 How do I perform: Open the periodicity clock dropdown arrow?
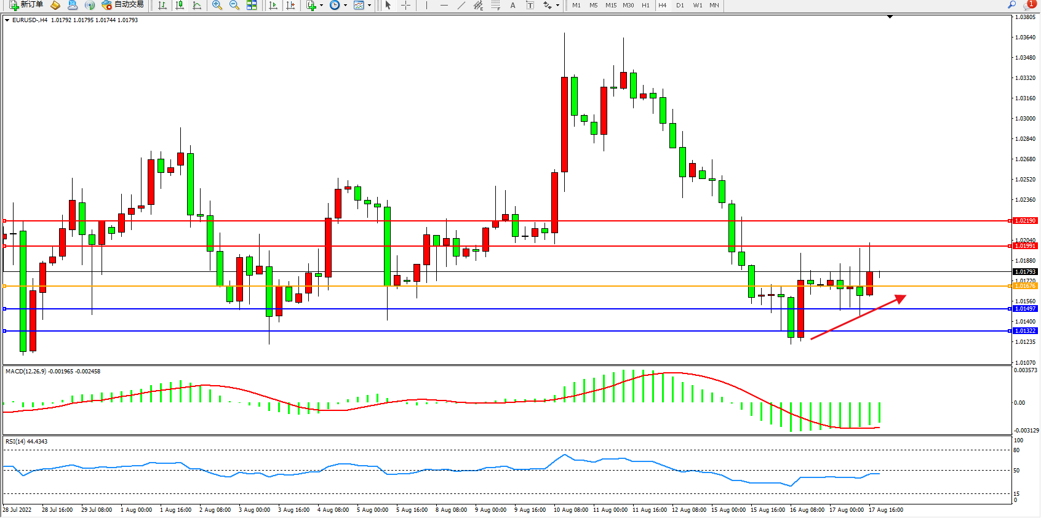[x=345, y=6]
